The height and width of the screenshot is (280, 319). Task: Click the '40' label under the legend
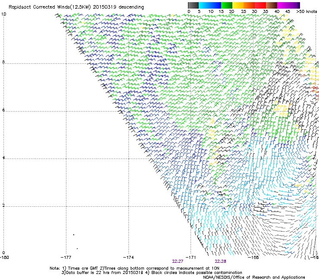click(277, 12)
